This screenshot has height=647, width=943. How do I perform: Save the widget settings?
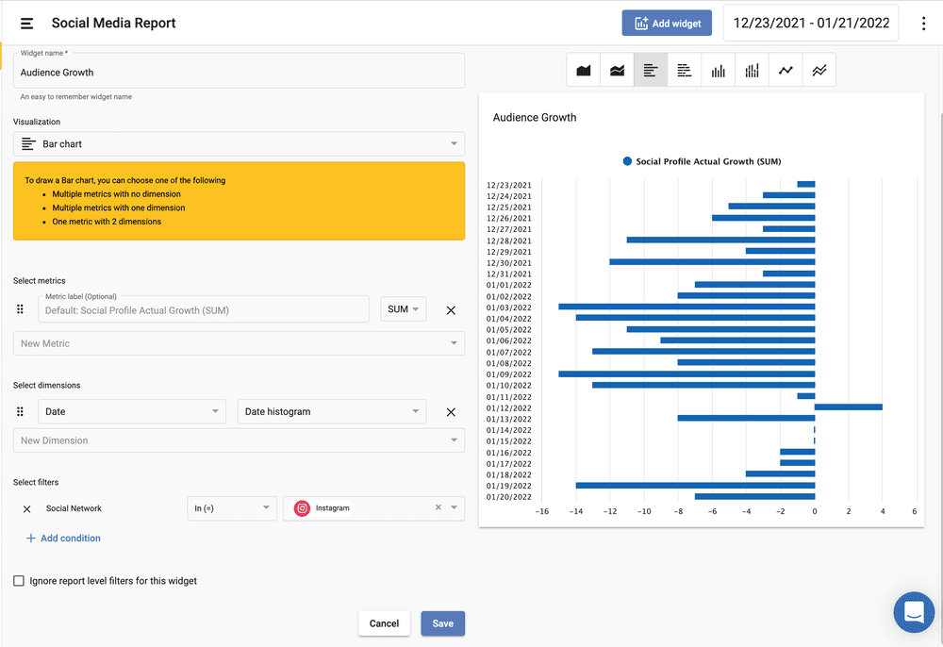(x=442, y=623)
